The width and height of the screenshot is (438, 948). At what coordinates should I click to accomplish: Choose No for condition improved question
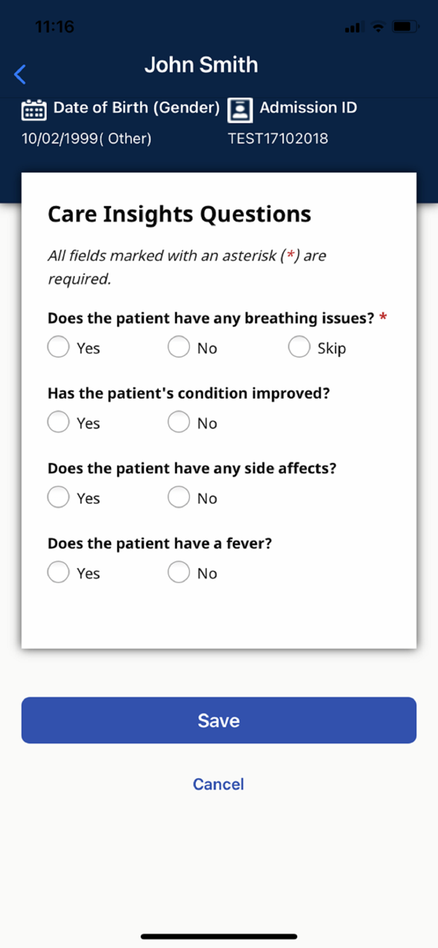tap(179, 422)
